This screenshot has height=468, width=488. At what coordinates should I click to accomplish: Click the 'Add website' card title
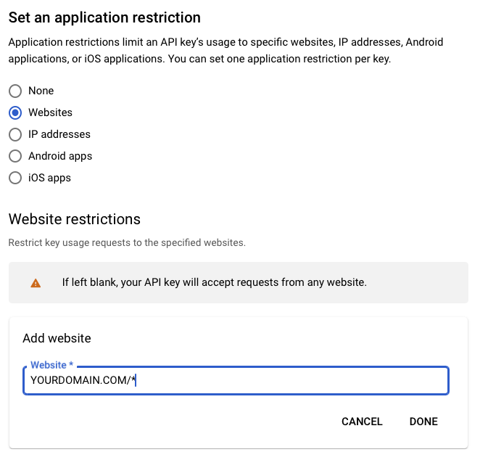point(57,338)
